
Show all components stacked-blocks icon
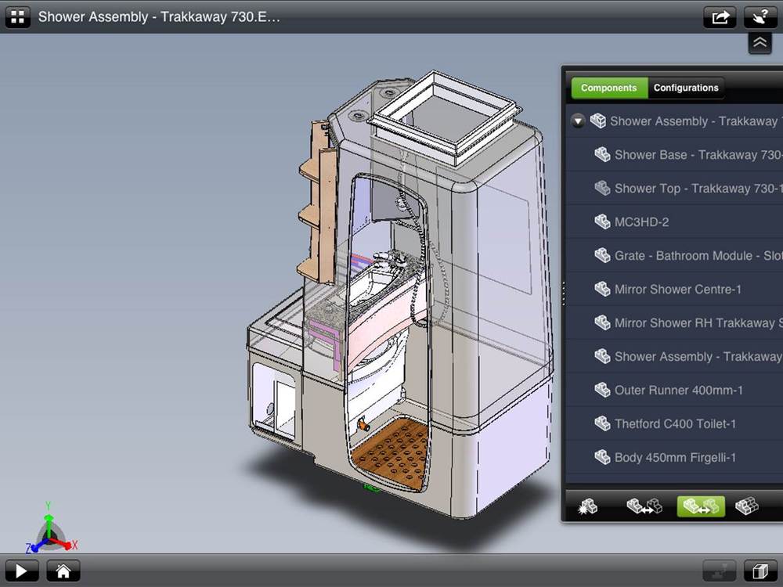(746, 506)
